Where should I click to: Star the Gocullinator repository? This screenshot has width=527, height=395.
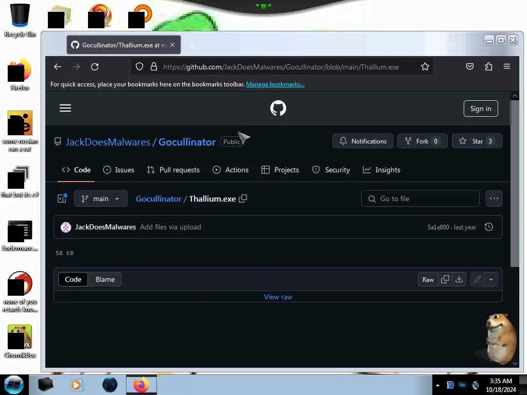click(477, 141)
